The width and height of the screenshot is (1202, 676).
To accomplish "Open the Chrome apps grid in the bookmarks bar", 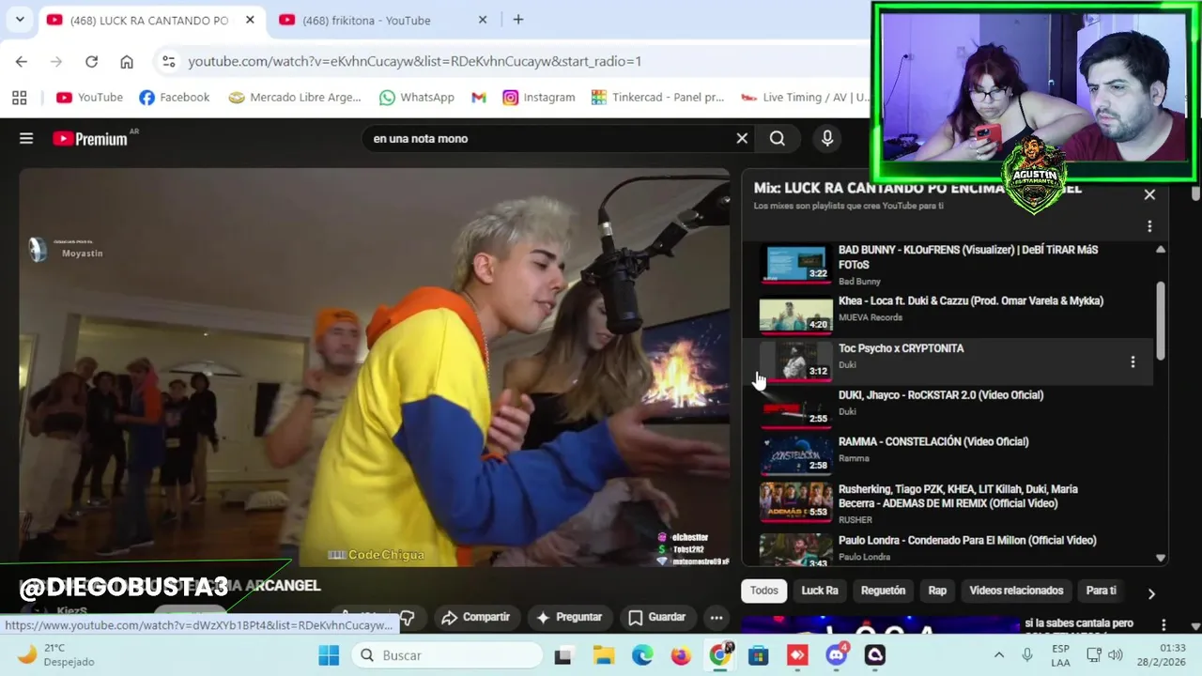I will pyautogui.click(x=20, y=97).
